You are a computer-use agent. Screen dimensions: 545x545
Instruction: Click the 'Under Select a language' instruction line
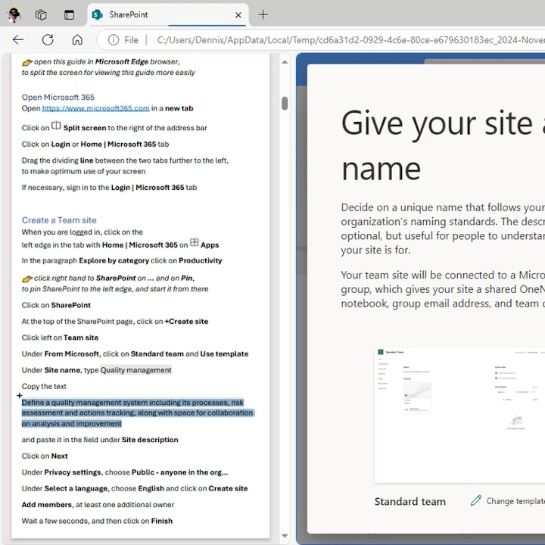[x=135, y=489]
